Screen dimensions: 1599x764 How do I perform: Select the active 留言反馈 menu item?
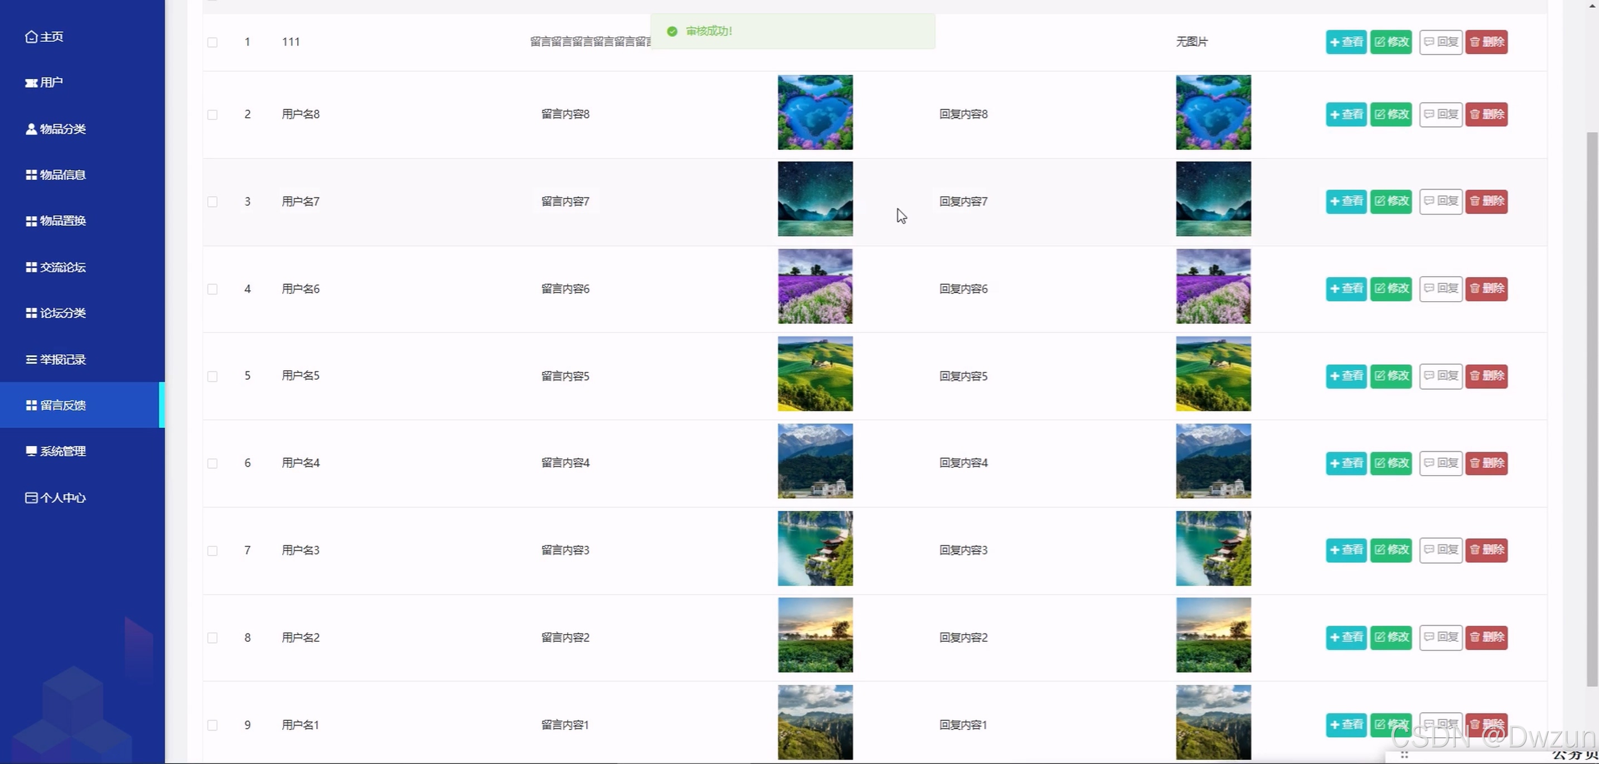coord(62,405)
